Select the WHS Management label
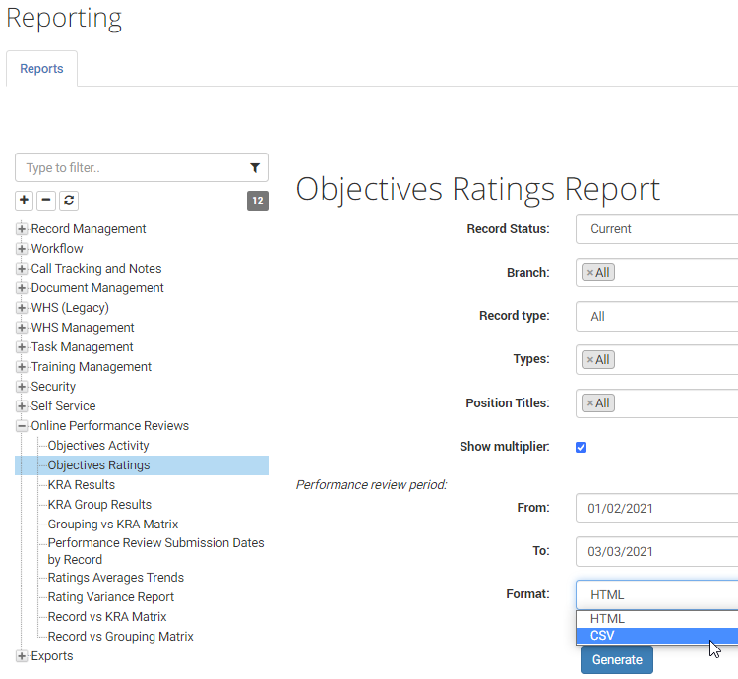The height and width of the screenshot is (679, 738). (x=83, y=328)
